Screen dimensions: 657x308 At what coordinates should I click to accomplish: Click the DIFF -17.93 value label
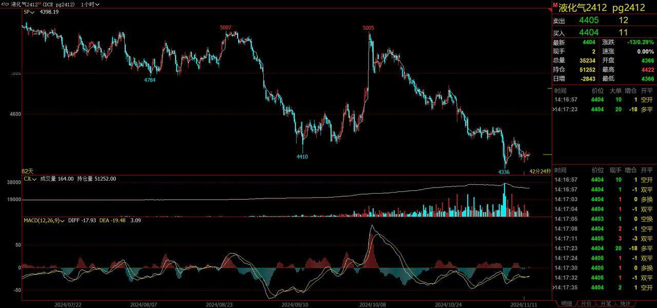pyautogui.click(x=81, y=220)
